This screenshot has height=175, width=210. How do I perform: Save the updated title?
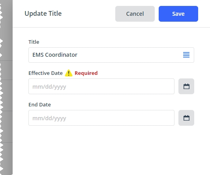click(178, 14)
